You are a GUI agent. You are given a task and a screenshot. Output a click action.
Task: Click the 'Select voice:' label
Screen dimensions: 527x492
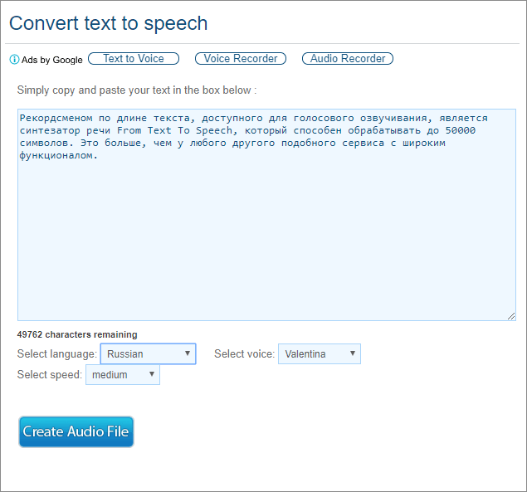click(244, 354)
